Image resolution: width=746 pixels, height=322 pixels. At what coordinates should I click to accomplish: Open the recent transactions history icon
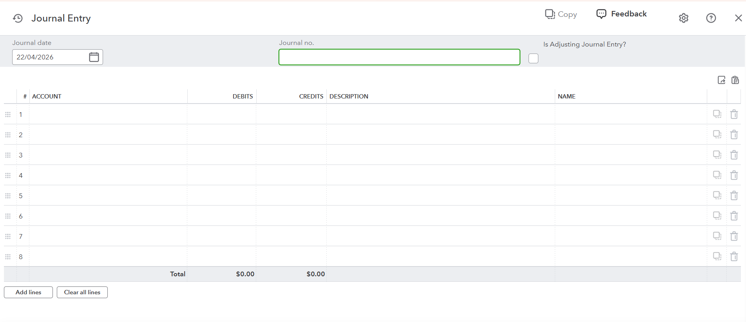tap(18, 18)
